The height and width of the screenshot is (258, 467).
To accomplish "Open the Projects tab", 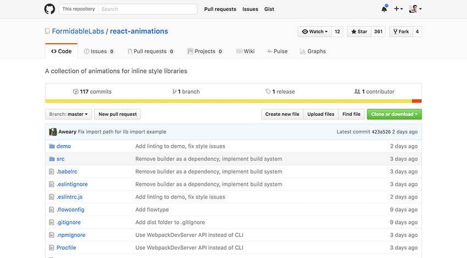I will point(205,51).
